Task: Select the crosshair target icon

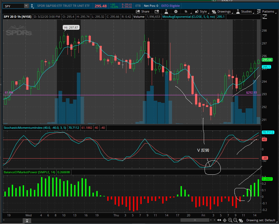Action: 225,220
